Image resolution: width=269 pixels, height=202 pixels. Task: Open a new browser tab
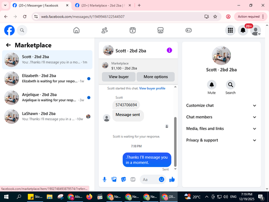click(139, 5)
